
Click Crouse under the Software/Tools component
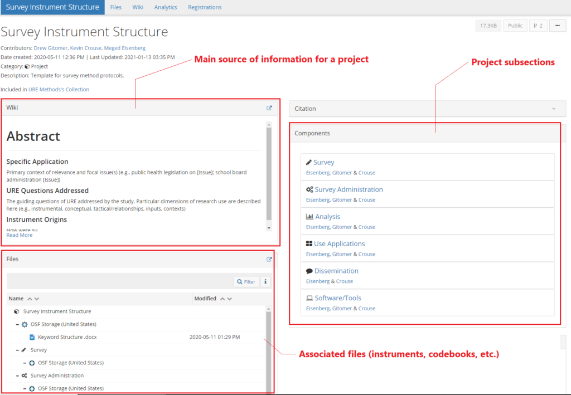coord(367,309)
